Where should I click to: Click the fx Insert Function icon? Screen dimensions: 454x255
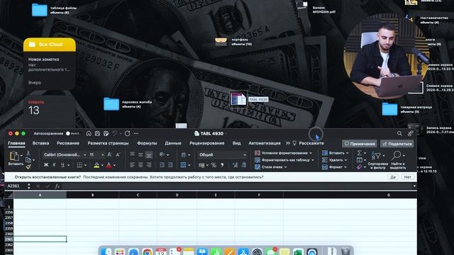click(x=57, y=186)
